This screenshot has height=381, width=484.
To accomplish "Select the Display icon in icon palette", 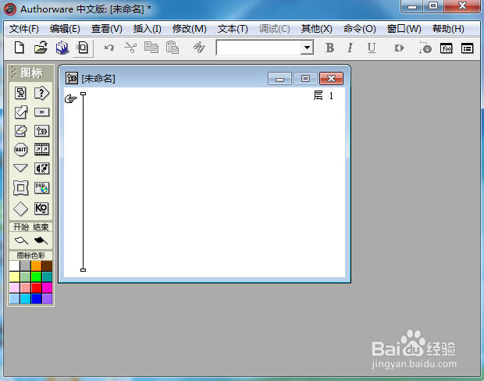I will (x=20, y=93).
